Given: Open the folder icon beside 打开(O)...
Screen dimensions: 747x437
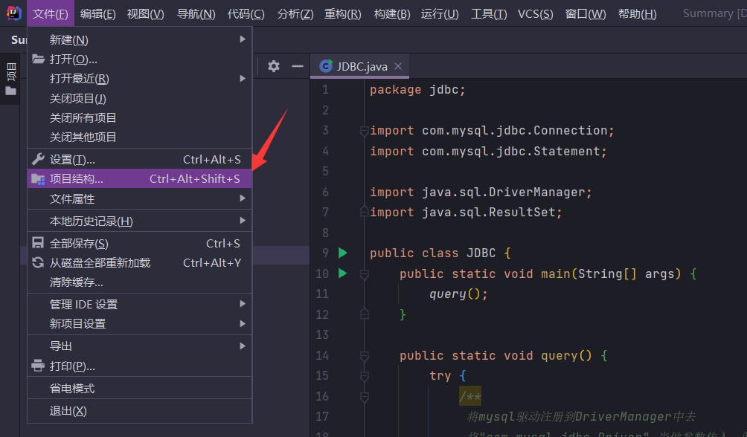Looking at the screenshot, I should point(38,59).
